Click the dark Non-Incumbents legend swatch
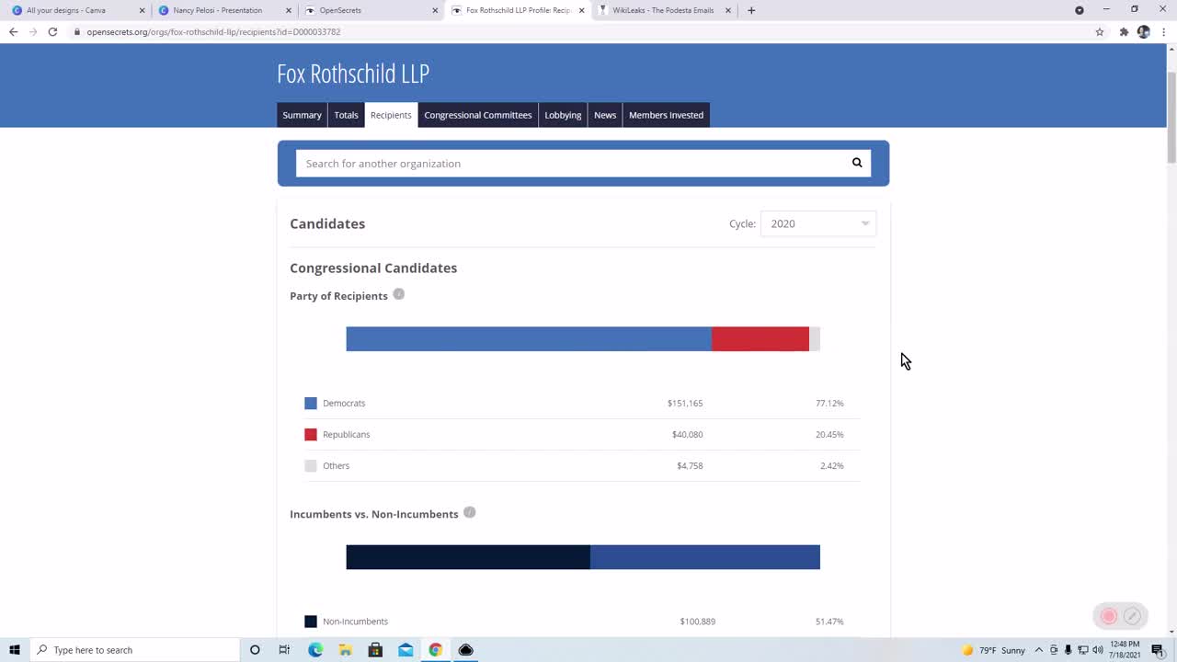Image resolution: width=1177 pixels, height=662 pixels. click(x=311, y=621)
